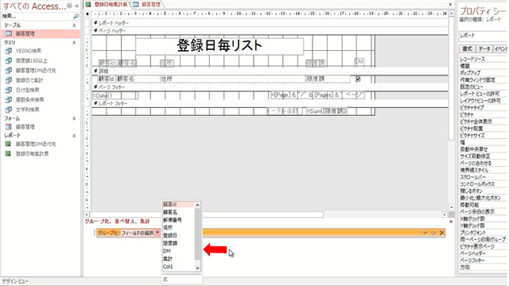Click the search magnifier icon in navigation pane
The image size is (509, 286).
point(76,16)
